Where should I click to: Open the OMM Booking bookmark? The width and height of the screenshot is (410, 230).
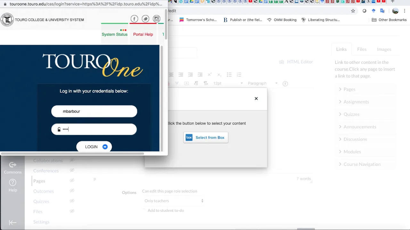pyautogui.click(x=282, y=20)
